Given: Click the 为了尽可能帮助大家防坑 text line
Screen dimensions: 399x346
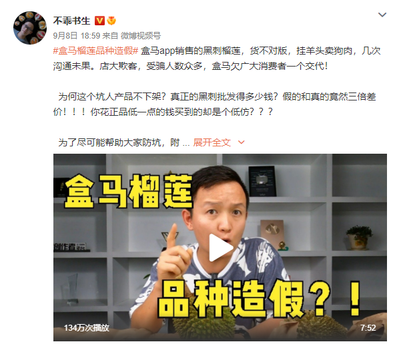Looking at the screenshot, I should click(x=119, y=142).
